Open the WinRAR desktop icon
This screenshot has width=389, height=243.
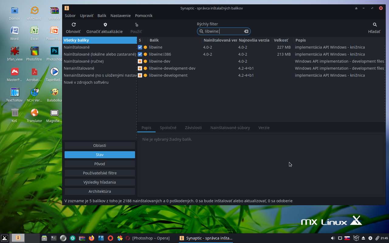coord(54,13)
